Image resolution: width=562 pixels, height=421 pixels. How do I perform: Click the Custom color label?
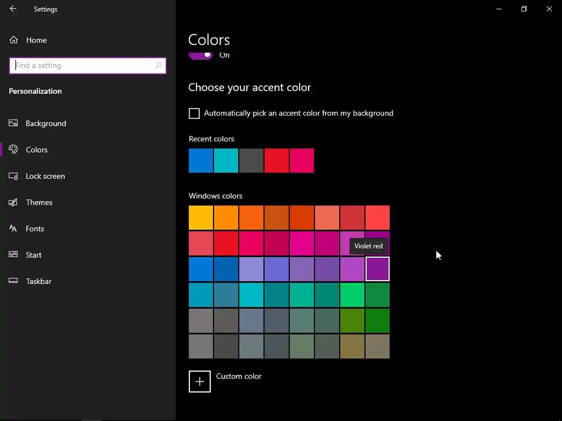[239, 376]
